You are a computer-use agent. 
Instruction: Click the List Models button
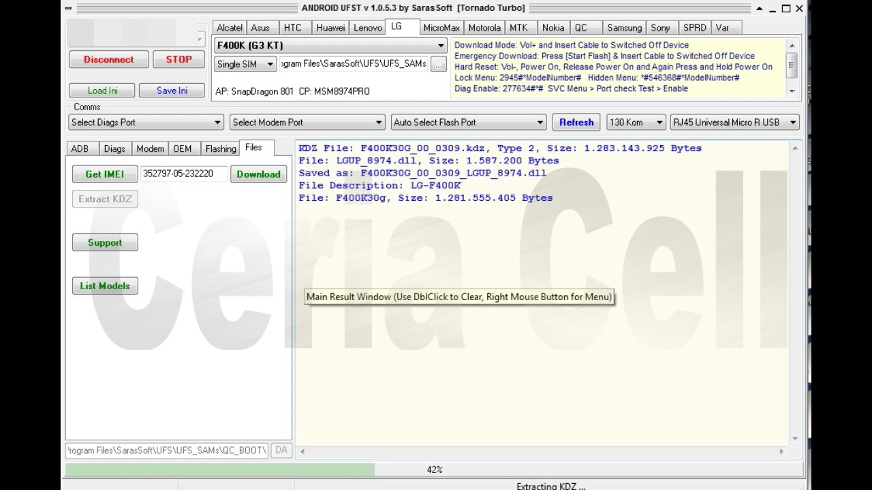105,286
